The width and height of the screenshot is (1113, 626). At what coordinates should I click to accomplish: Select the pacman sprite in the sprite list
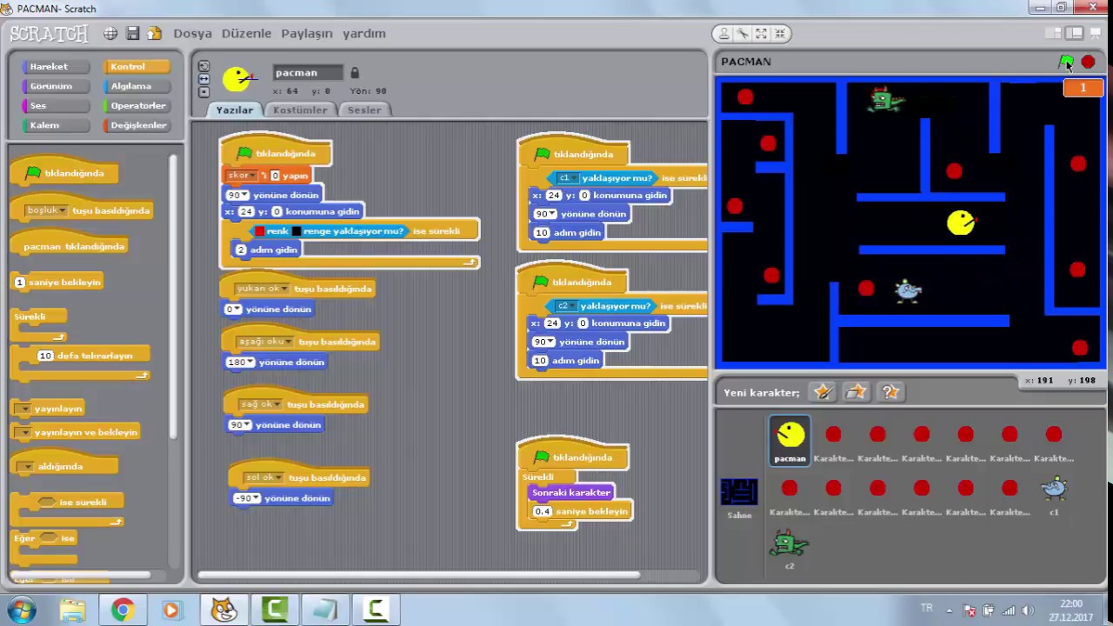coord(790,440)
